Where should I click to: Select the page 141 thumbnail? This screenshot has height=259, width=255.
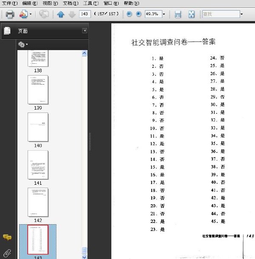coord(38,165)
